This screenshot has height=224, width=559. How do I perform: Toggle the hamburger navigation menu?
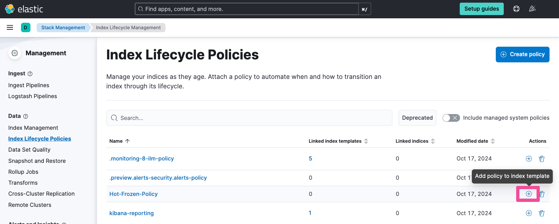click(10, 27)
